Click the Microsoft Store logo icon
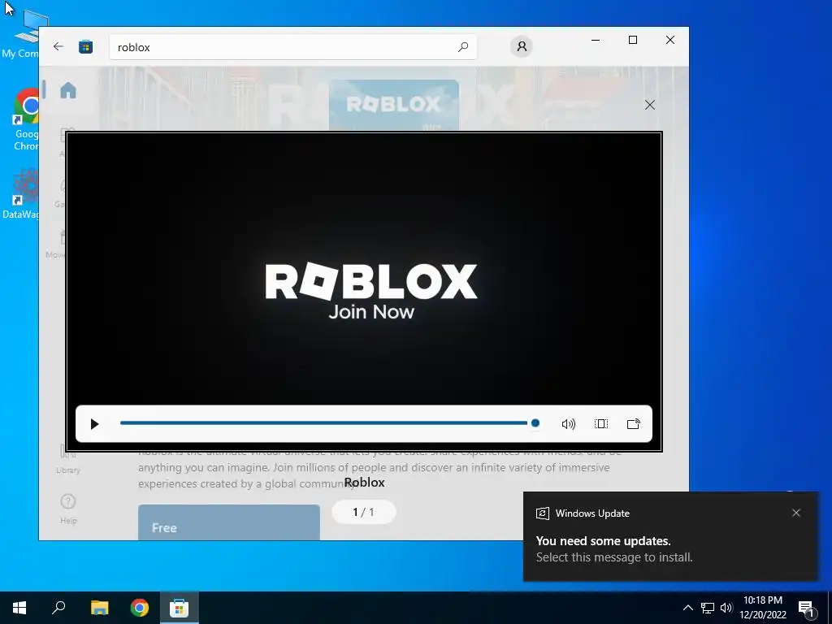832x624 pixels. (86, 46)
